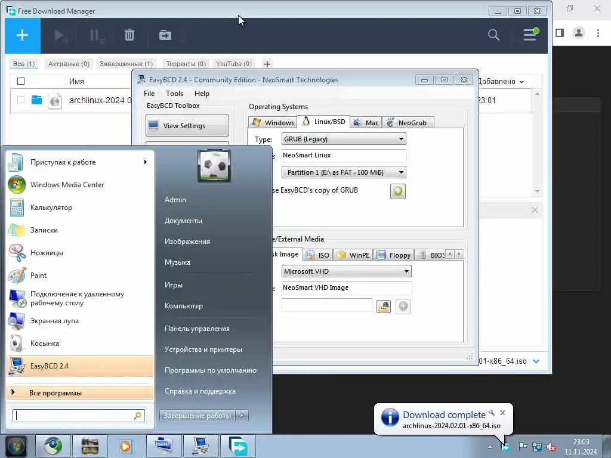
Task: Click the disabled gray add button for VHD
Action: (x=403, y=307)
